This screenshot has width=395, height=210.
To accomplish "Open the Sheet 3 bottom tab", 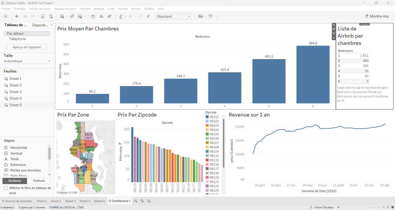I will 70,201.
